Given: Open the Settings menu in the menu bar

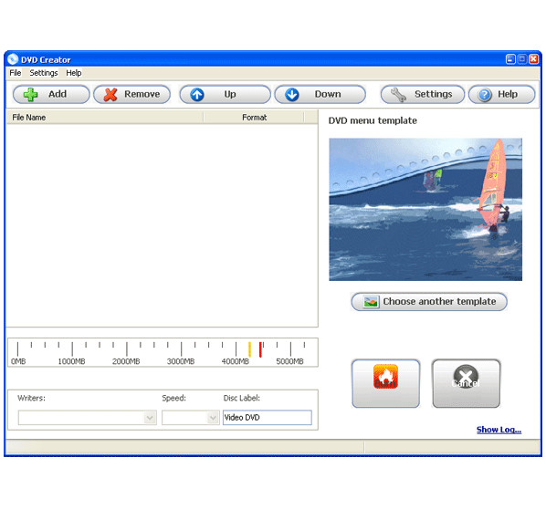Looking at the screenshot, I should click(x=44, y=73).
